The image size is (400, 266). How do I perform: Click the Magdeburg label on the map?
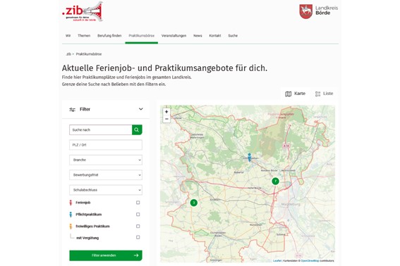point(291,204)
